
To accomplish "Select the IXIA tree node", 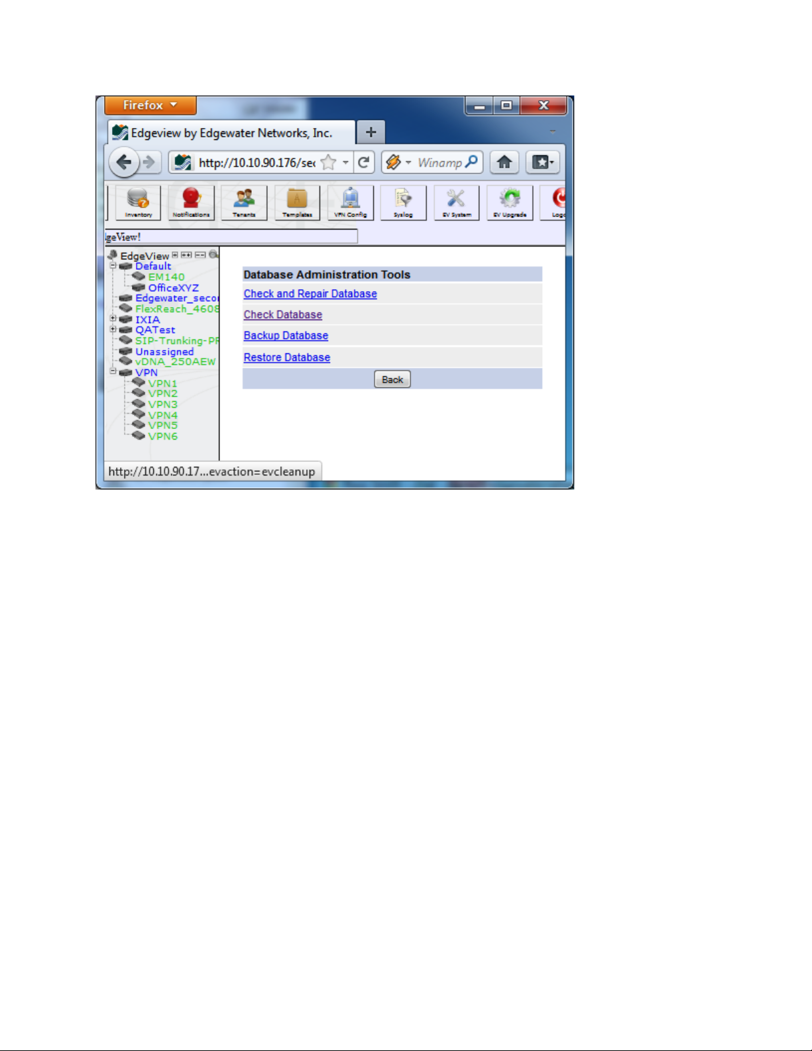I will [148, 320].
